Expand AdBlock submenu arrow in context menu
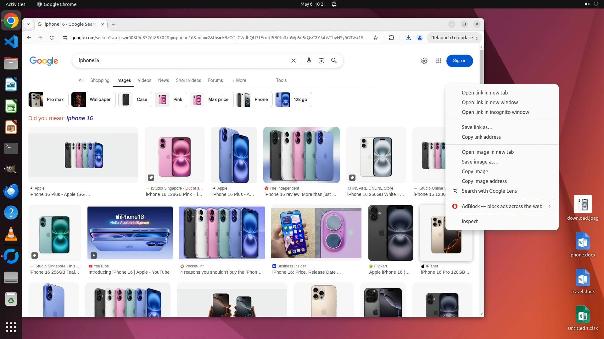Viewport: 604px width, 339px height. click(550, 206)
